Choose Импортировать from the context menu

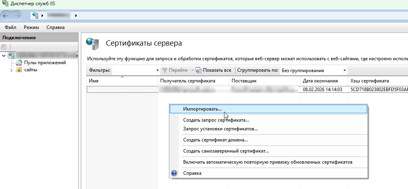tap(202, 109)
